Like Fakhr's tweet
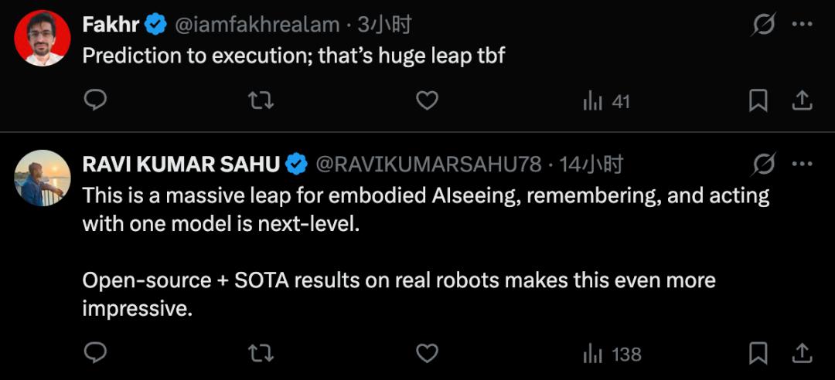The height and width of the screenshot is (380, 835). click(x=427, y=100)
